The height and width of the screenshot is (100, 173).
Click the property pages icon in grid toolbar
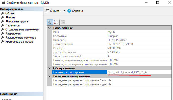pos(63,22)
